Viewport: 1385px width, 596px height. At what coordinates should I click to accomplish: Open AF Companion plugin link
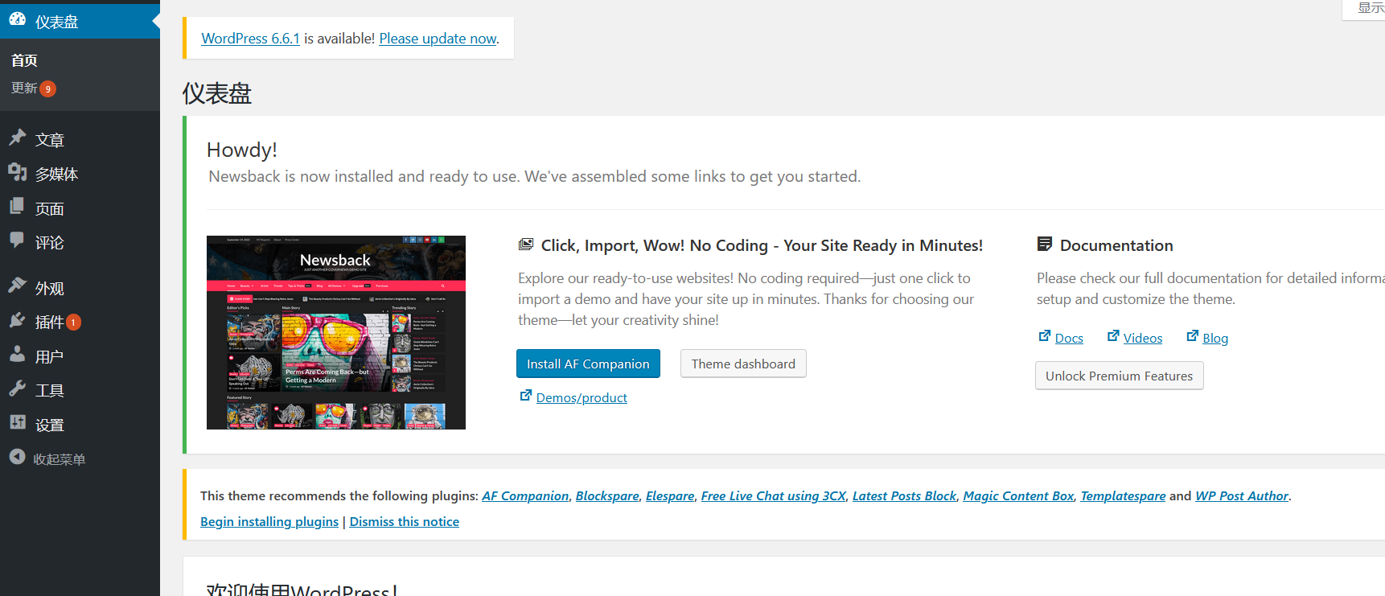pos(525,495)
